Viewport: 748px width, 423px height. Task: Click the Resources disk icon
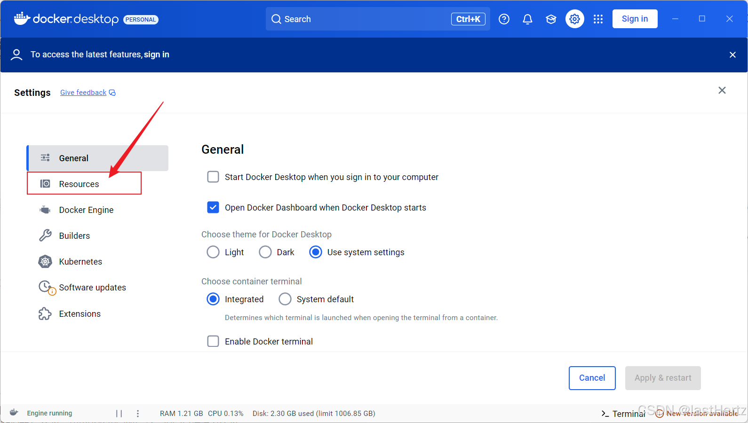point(45,184)
